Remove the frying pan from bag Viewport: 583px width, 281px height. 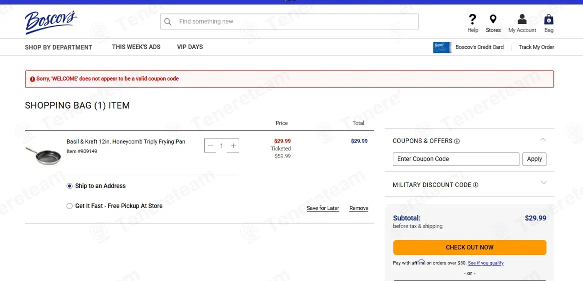click(x=359, y=208)
